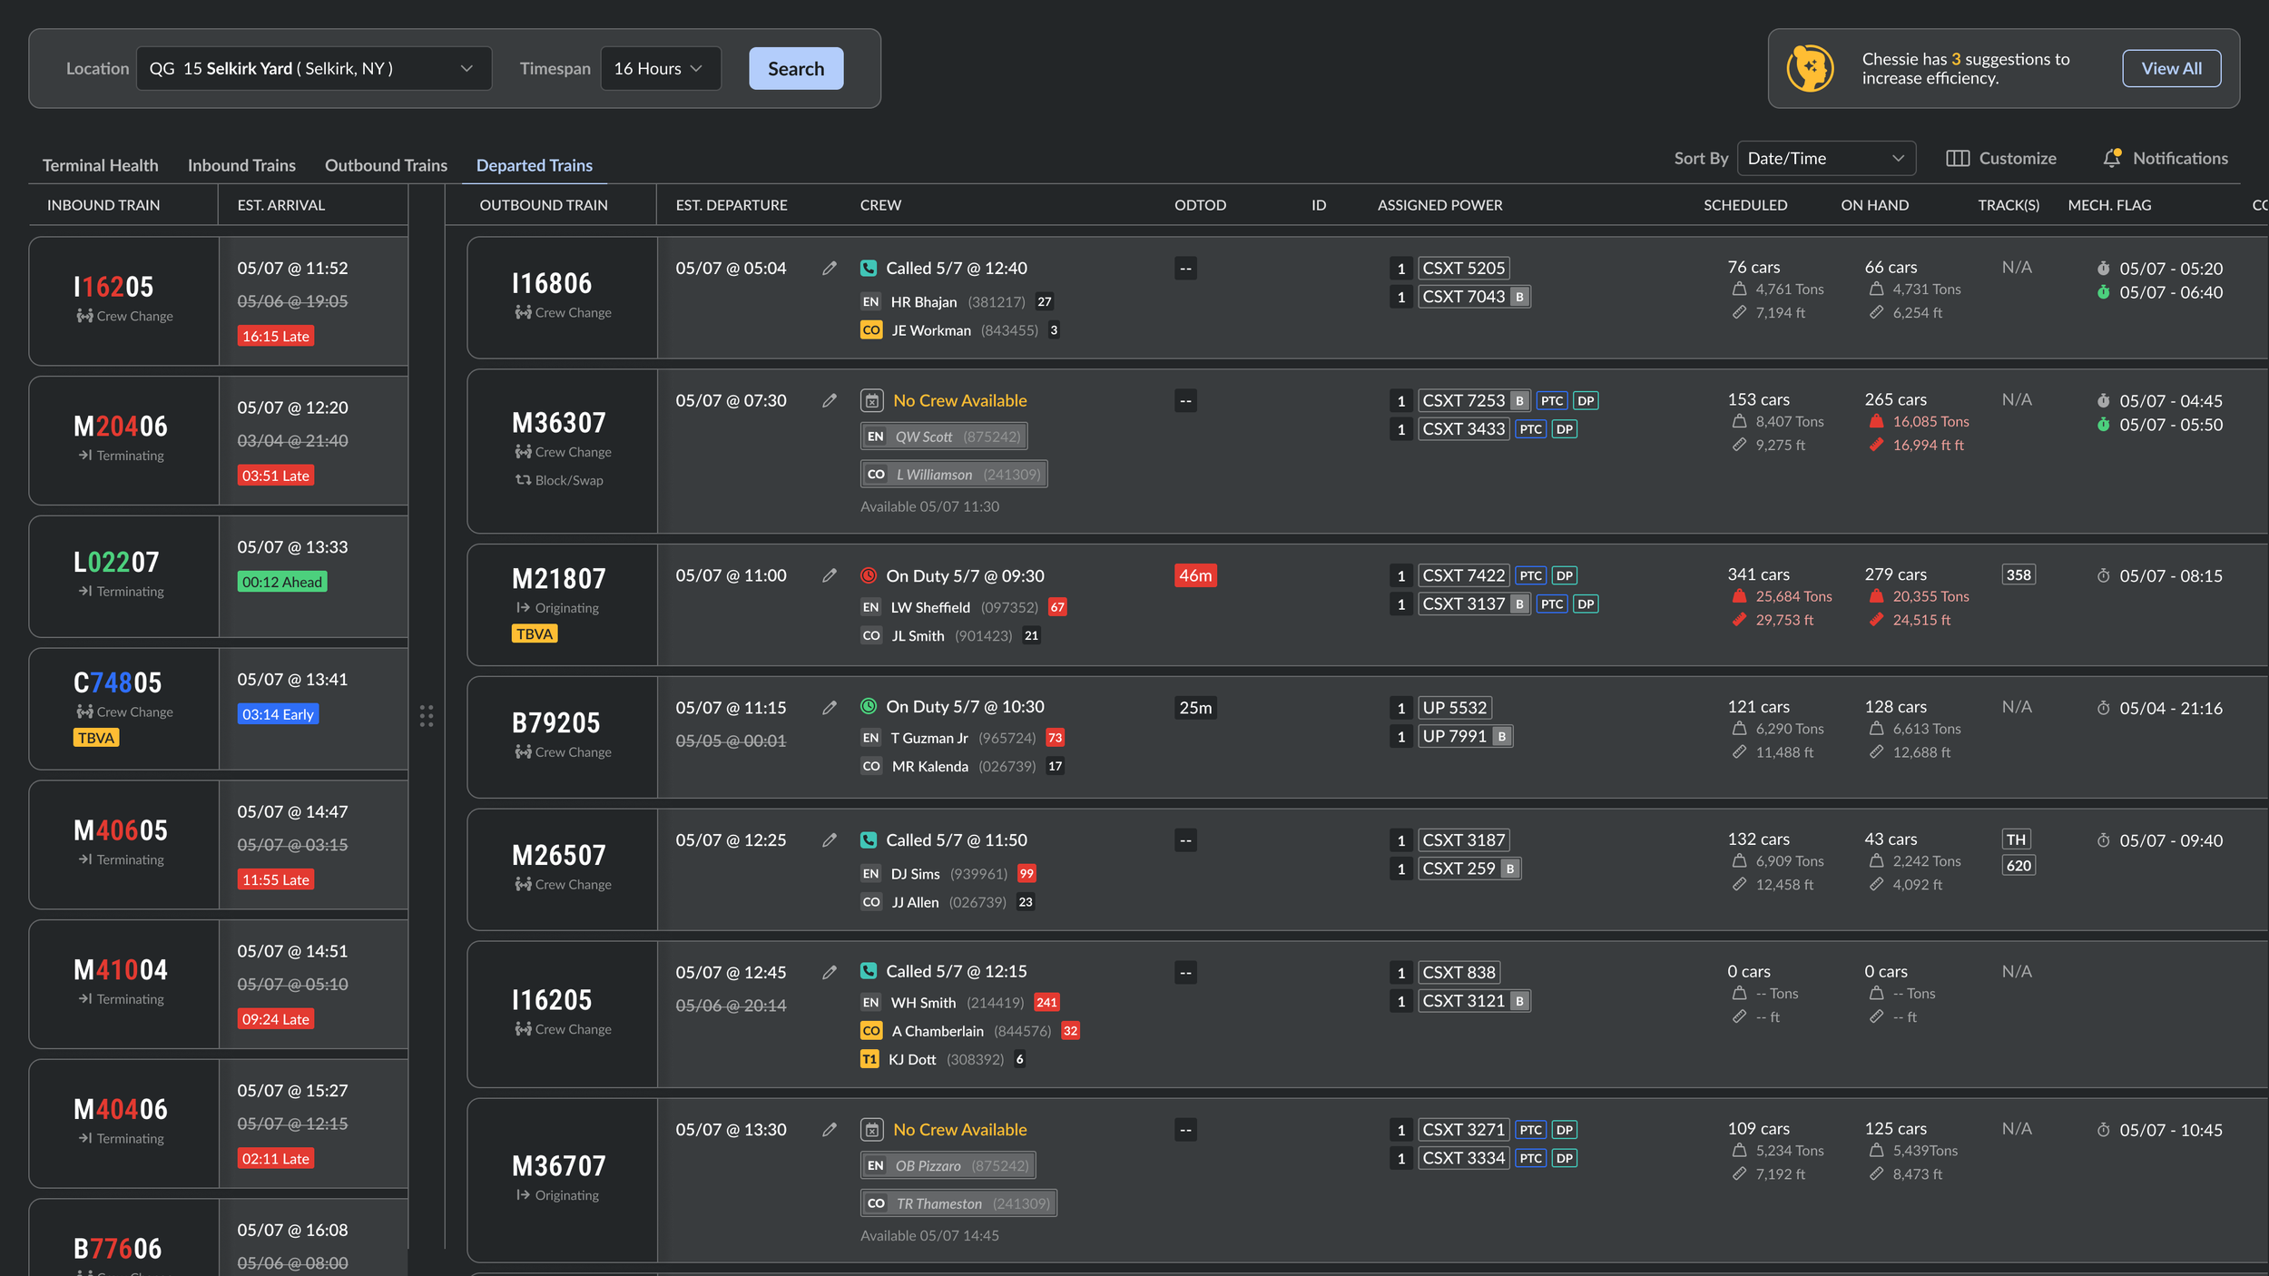Switch to the Outbound Trains tab
This screenshot has height=1276, width=2269.
pos(386,165)
